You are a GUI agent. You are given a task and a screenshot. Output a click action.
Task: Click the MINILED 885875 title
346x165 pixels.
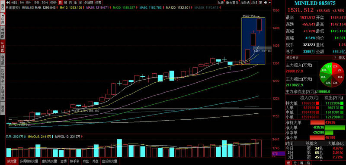pos(315,3)
